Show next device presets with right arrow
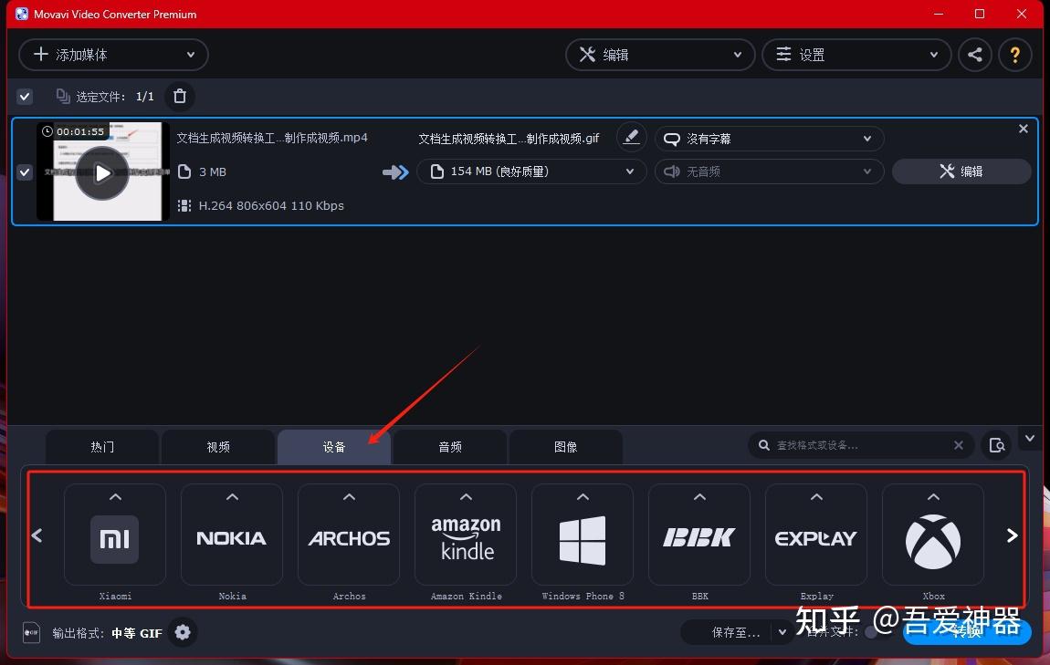Viewport: 1050px width, 665px height. pos(1012,535)
